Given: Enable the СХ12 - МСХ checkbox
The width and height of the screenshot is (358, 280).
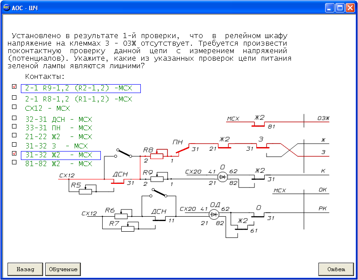Looking at the screenshot, I should tap(14, 107).
